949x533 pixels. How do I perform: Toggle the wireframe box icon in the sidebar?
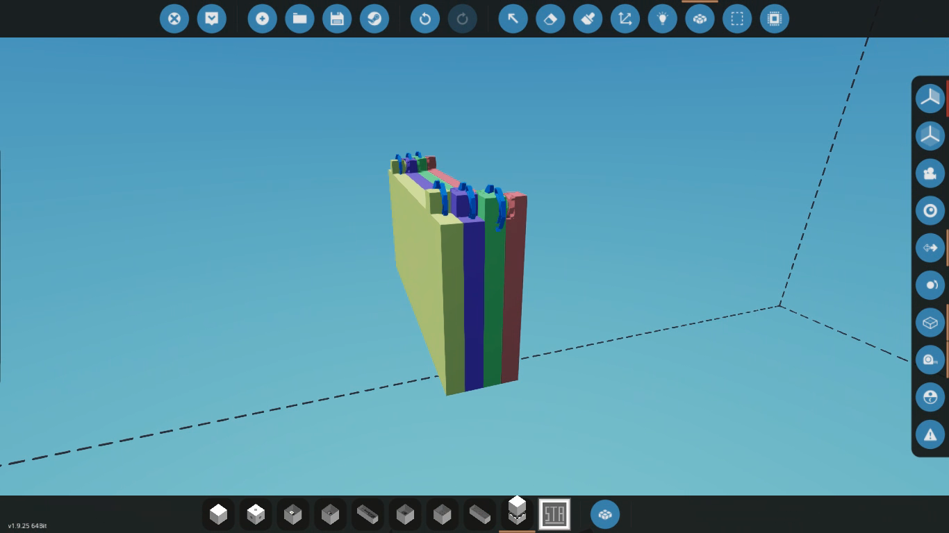[x=930, y=323]
